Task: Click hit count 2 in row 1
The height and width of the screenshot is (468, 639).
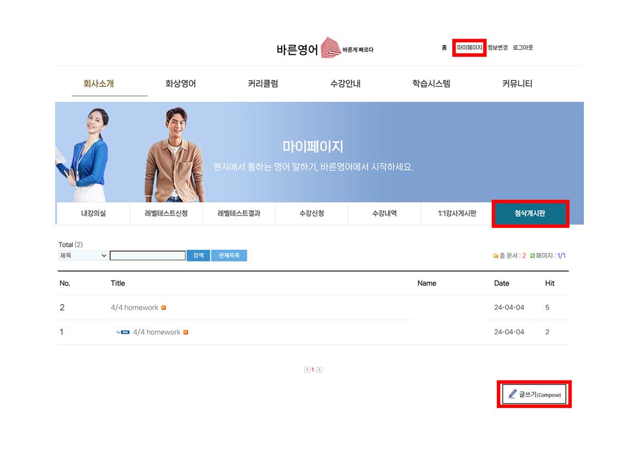Action: click(x=548, y=333)
